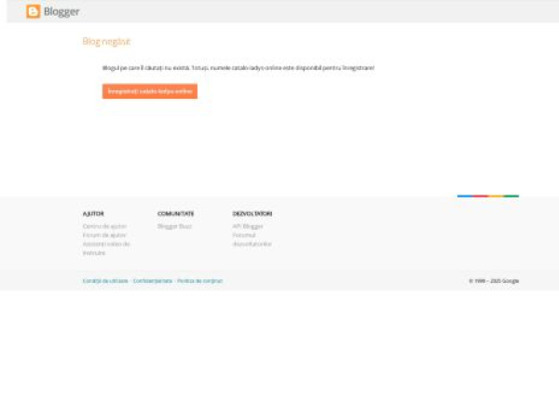Viewport: 559px width, 419px height.
Task: Visit the Blogger Buzz community link
Action: (x=174, y=226)
